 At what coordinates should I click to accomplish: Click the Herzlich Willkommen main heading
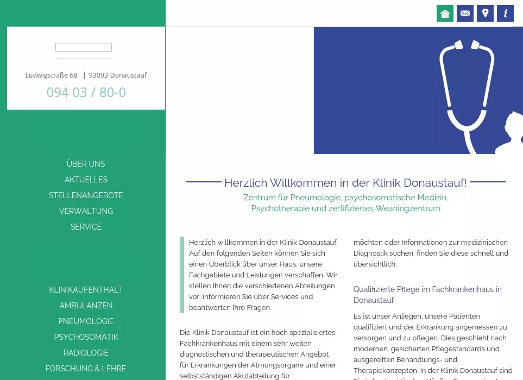click(345, 182)
